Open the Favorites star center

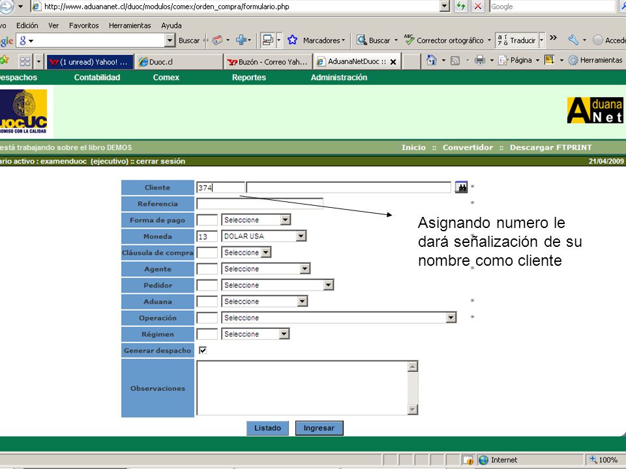[x=5, y=61]
